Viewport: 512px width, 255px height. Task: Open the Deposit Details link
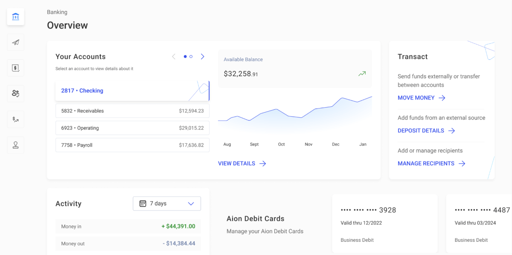tap(426, 131)
